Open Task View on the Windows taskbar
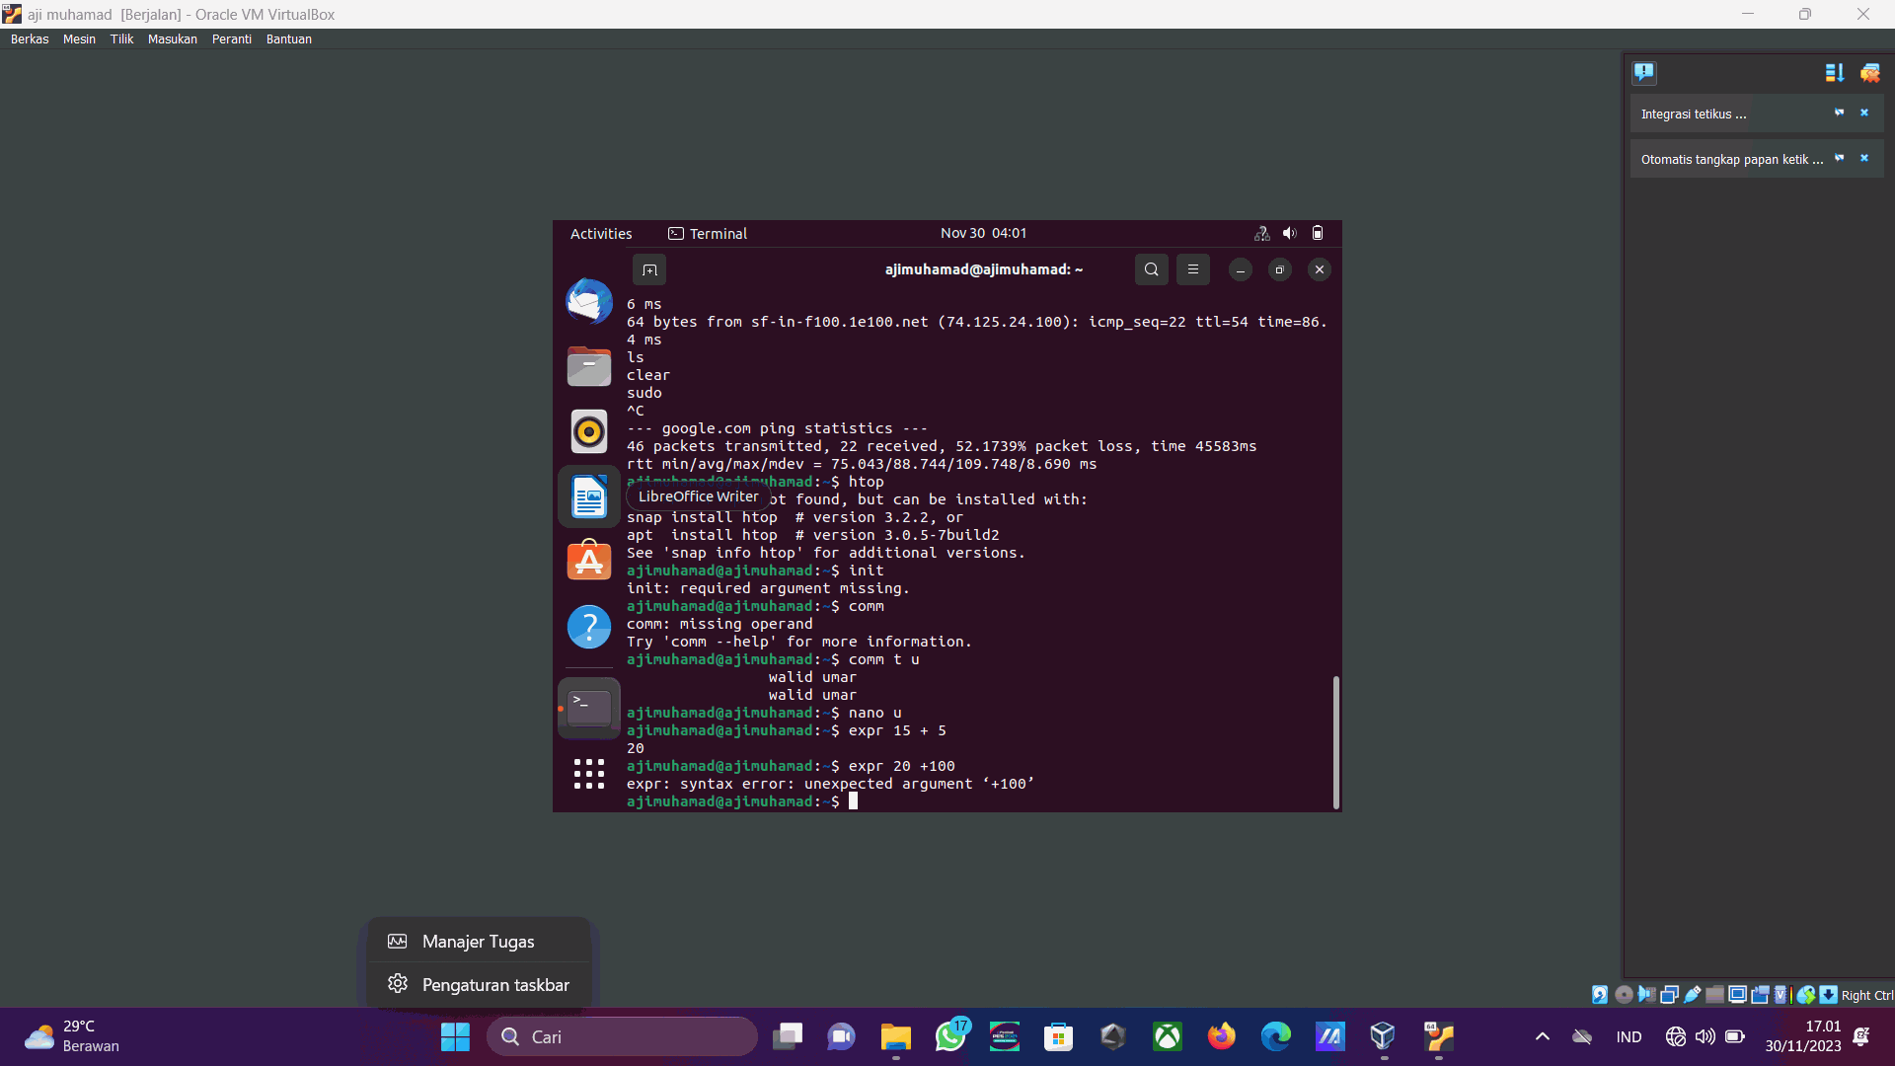1895x1066 pixels. coord(788,1036)
